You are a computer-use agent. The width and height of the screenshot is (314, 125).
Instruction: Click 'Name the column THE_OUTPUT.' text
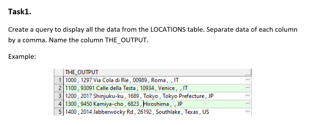click(x=99, y=40)
